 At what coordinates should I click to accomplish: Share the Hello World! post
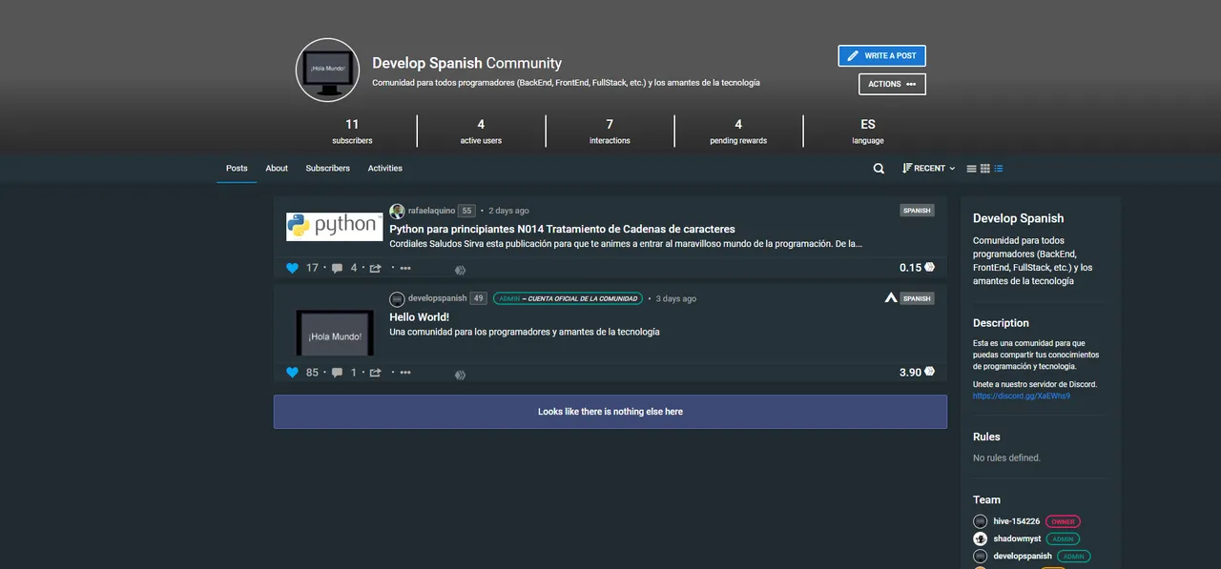coord(376,373)
